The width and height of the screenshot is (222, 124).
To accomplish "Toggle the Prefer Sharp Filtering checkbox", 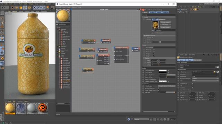I will click(x=159, y=90).
